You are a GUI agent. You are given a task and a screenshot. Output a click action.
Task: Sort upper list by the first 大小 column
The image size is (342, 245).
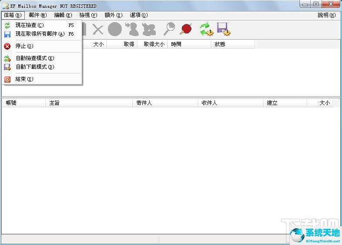point(94,44)
